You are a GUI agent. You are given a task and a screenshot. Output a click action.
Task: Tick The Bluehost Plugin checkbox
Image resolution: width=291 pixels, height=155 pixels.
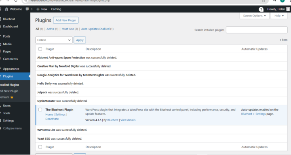(40, 109)
